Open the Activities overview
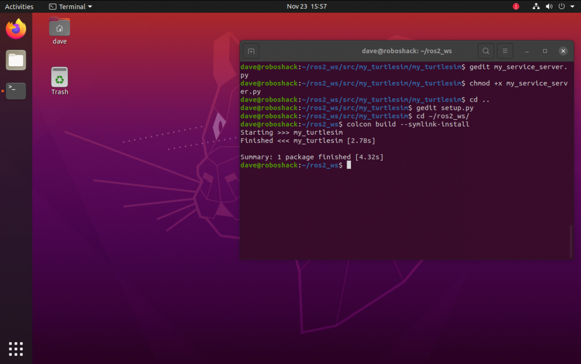 coord(19,7)
